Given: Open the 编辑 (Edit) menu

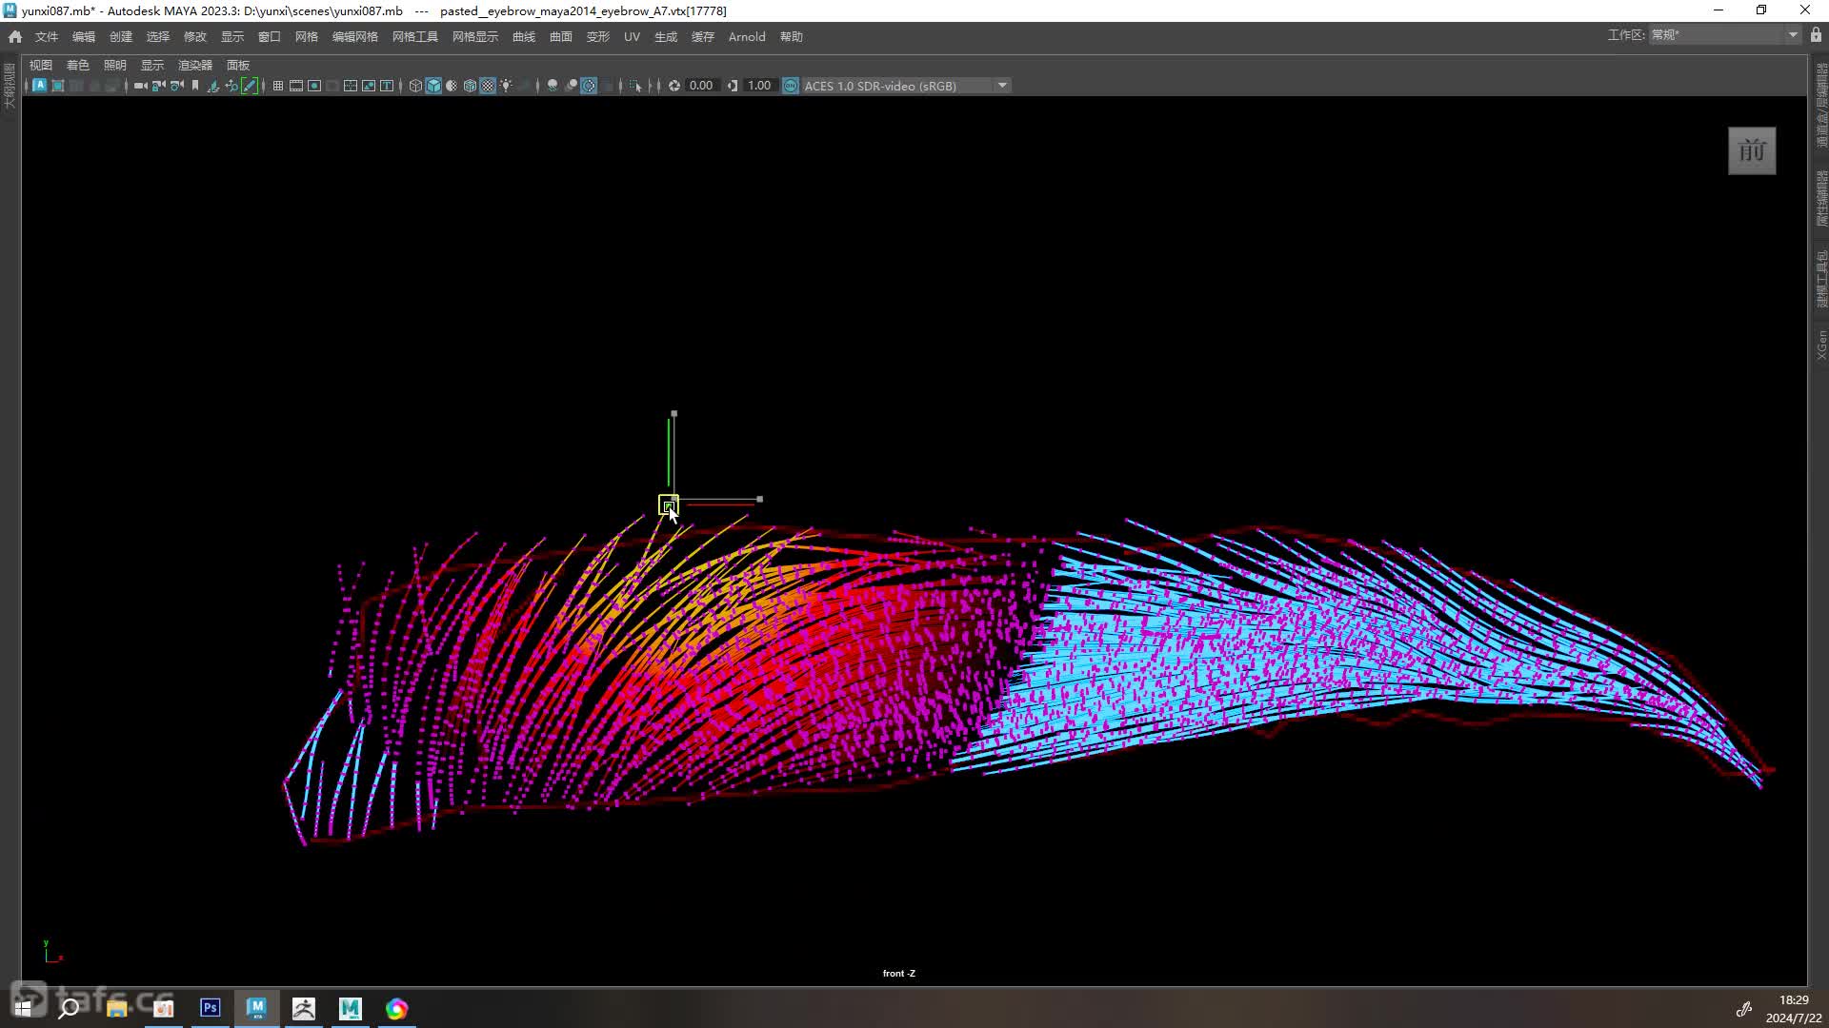Looking at the screenshot, I should [x=84, y=36].
